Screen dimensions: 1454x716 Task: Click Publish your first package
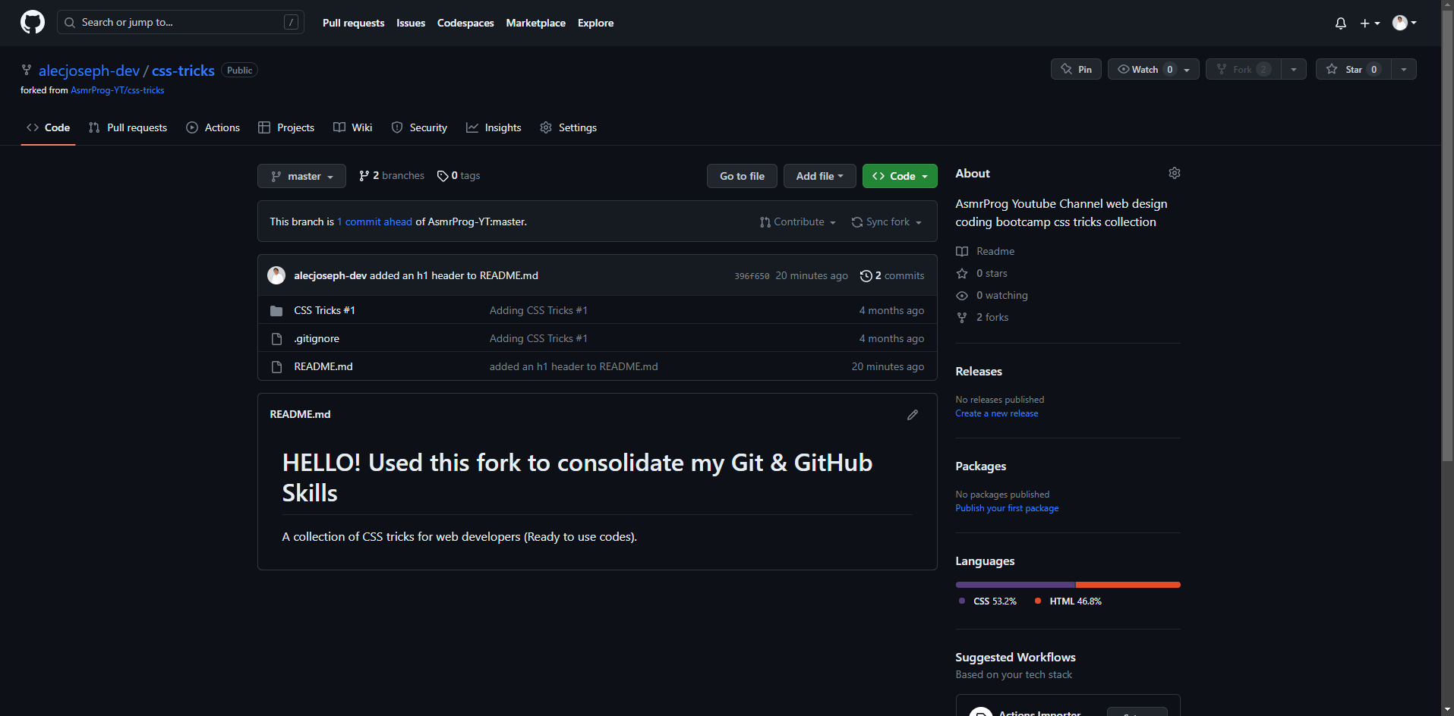1007,508
